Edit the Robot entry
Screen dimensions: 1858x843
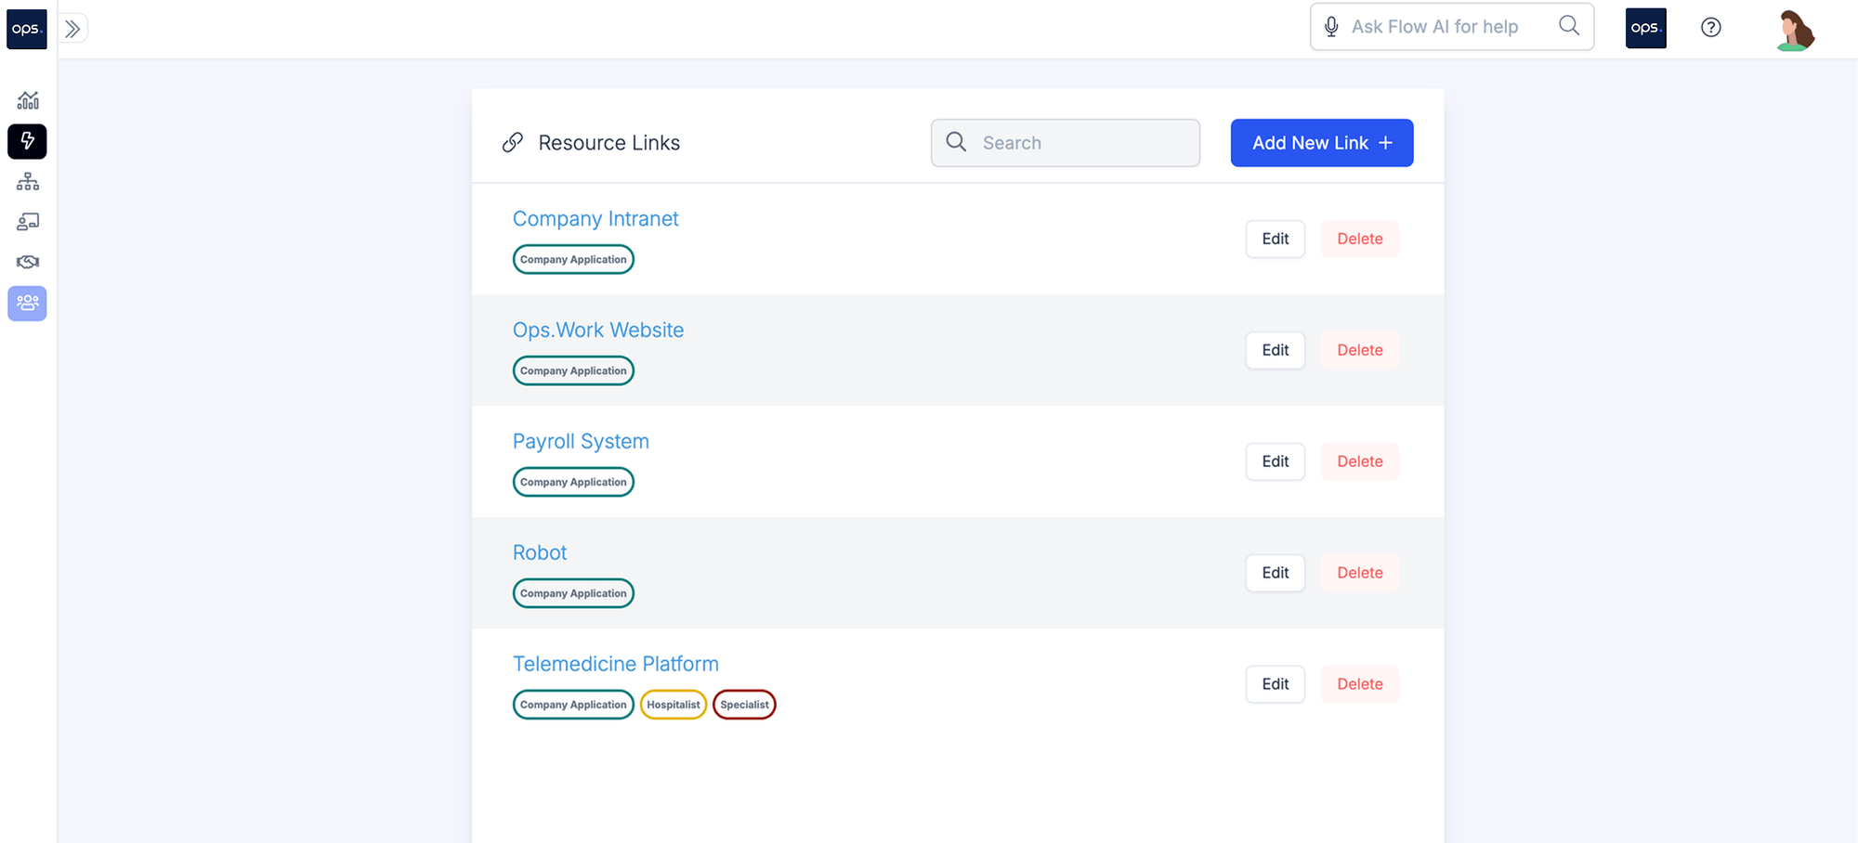1275,573
